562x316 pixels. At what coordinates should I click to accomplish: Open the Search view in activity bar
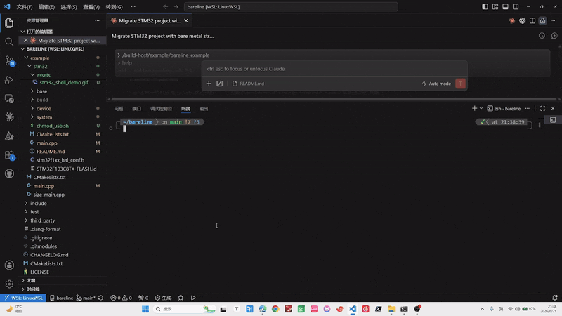(x=9, y=42)
